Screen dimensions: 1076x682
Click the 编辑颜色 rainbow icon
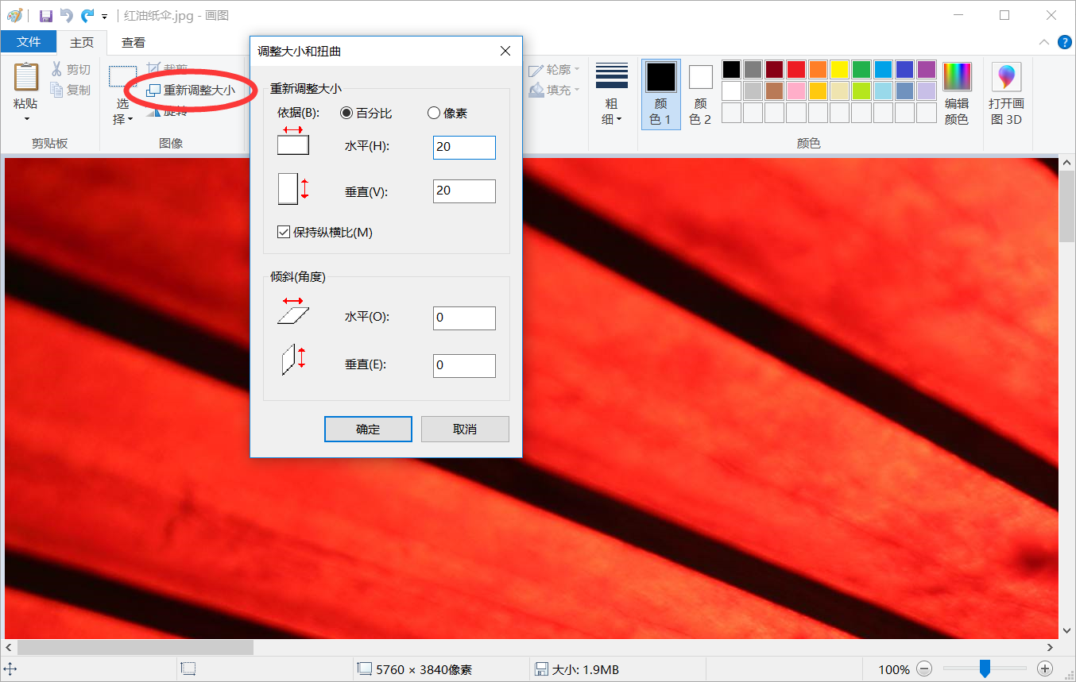click(957, 77)
